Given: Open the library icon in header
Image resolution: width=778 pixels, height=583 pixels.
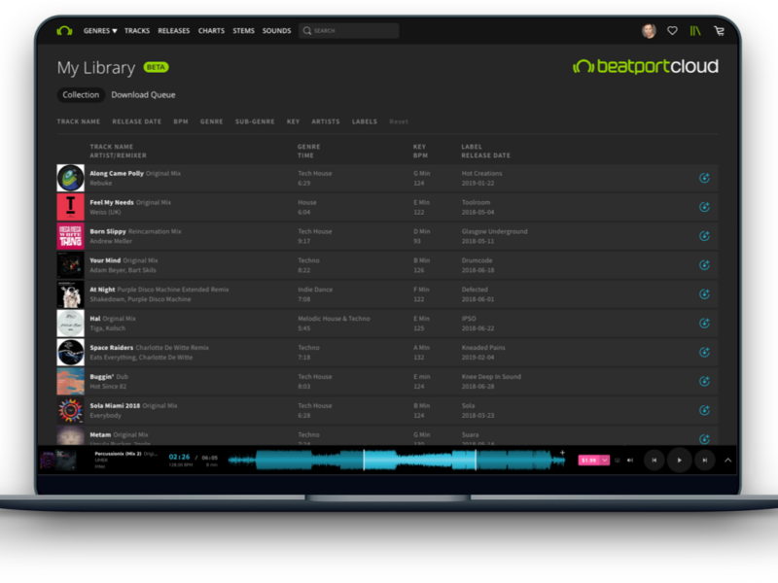Looking at the screenshot, I should tap(695, 31).
